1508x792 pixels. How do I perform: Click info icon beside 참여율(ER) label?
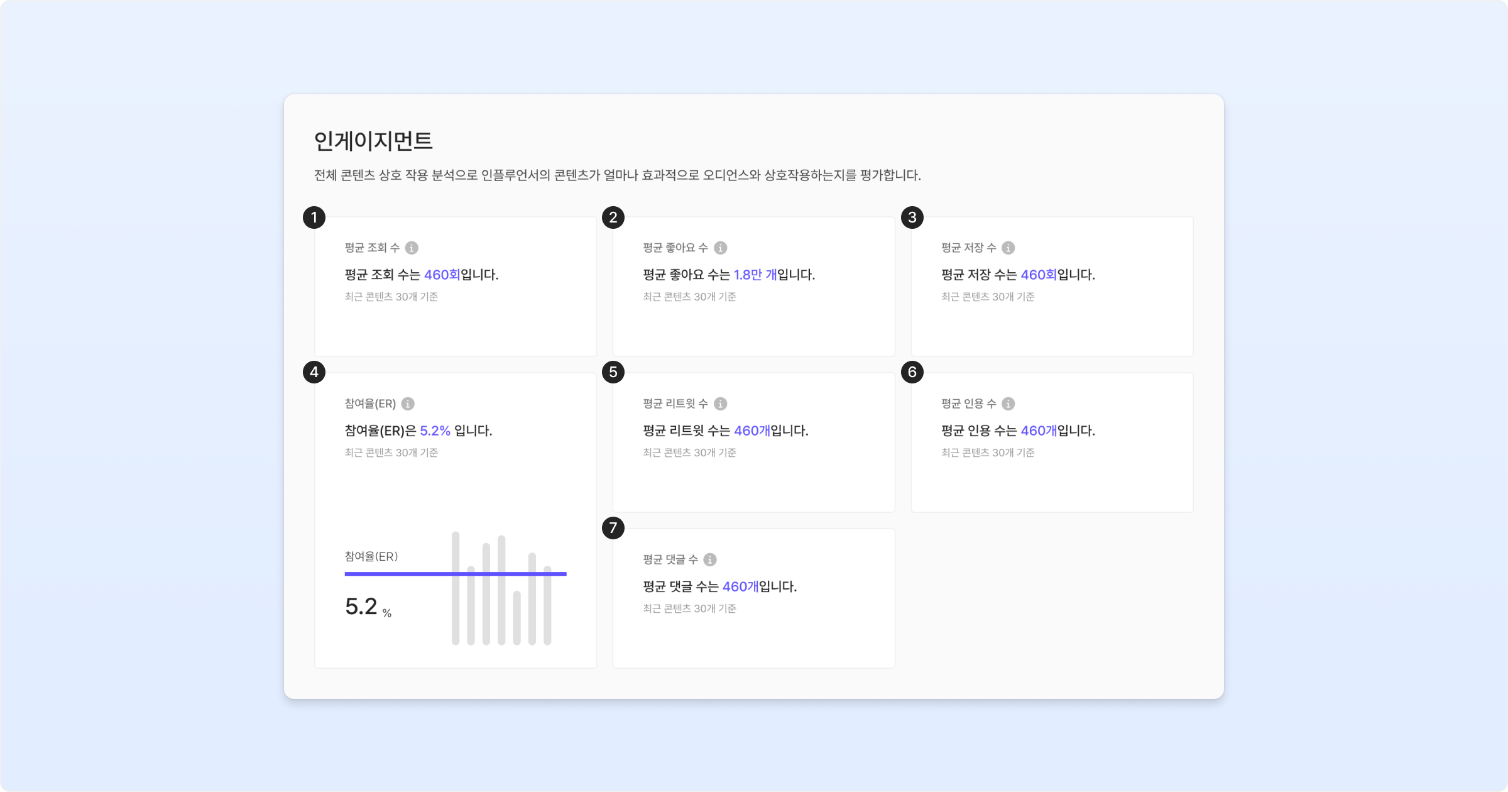pyautogui.click(x=408, y=404)
